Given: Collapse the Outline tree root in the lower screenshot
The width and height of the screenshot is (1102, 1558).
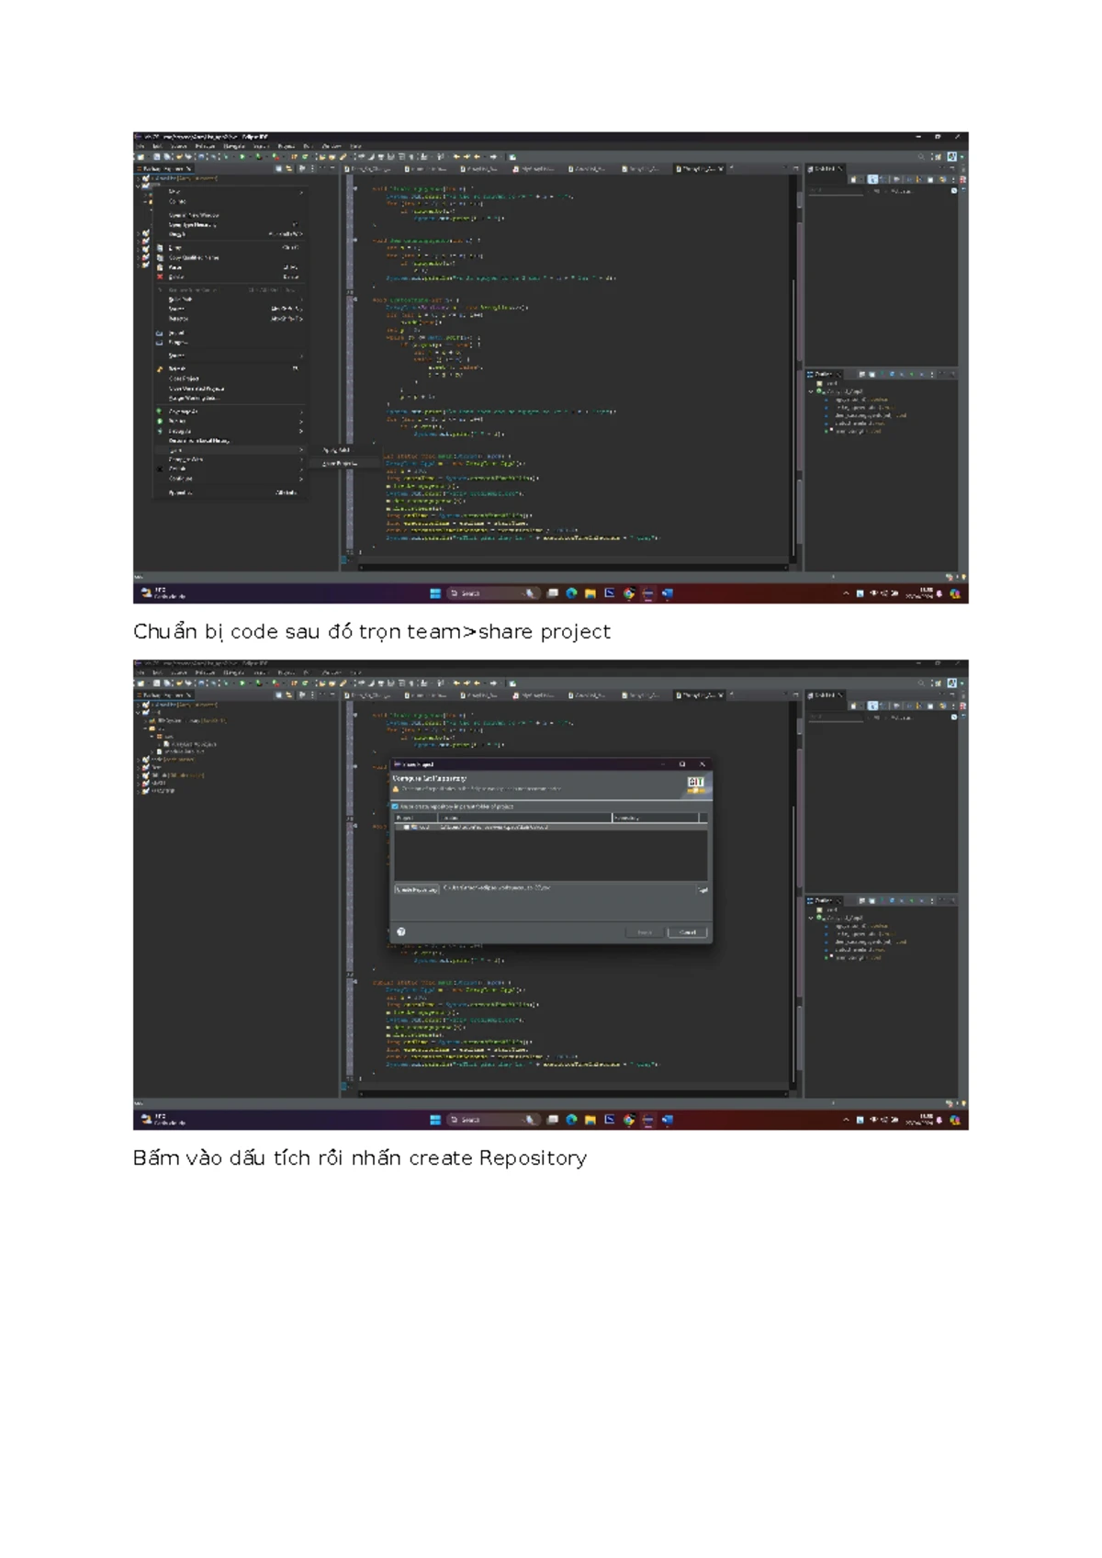Looking at the screenshot, I should tap(812, 918).
